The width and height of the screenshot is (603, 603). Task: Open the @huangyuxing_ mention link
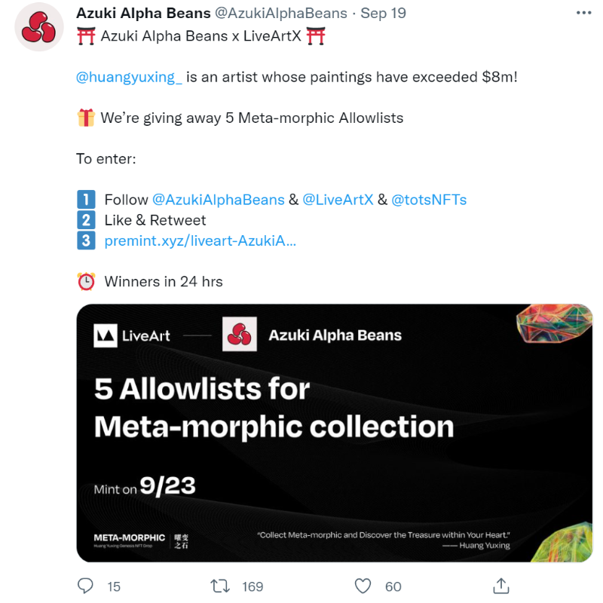point(130,78)
